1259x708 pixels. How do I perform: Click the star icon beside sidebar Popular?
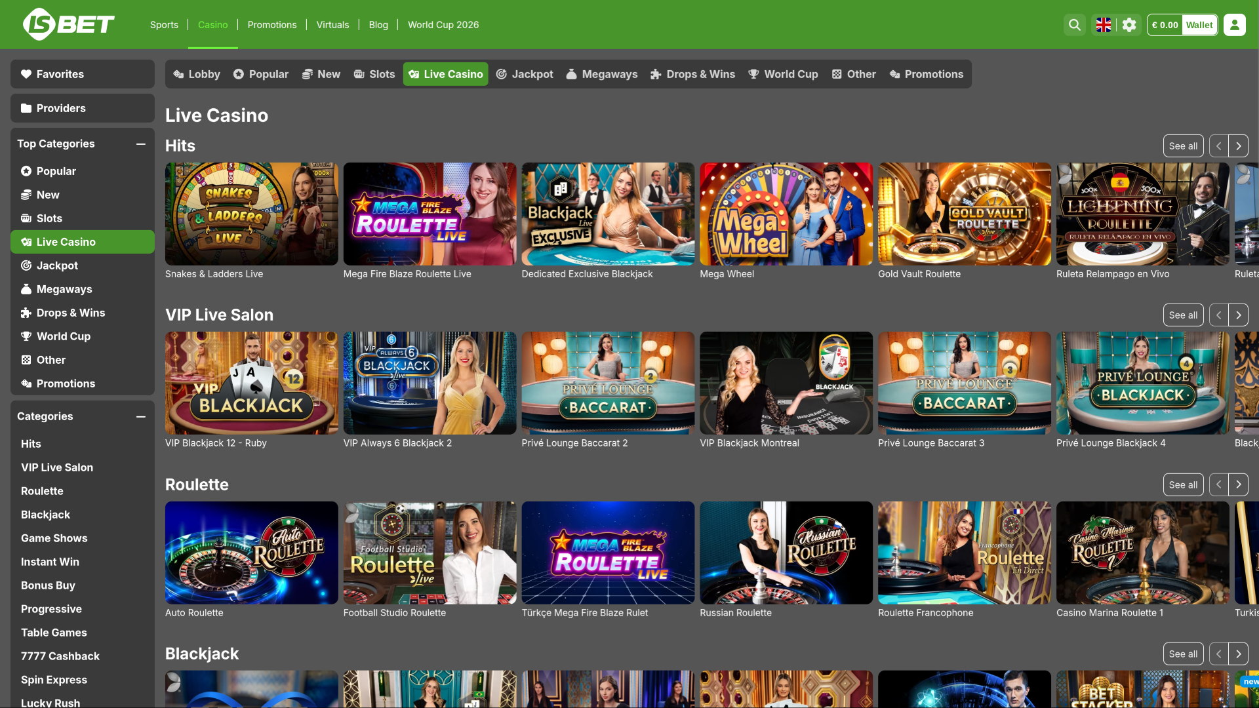point(26,171)
